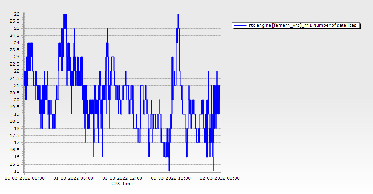373x194 pixels.
Task: Select the "01-03-2022 12:00" time label
Action: pyautogui.click(x=122, y=178)
